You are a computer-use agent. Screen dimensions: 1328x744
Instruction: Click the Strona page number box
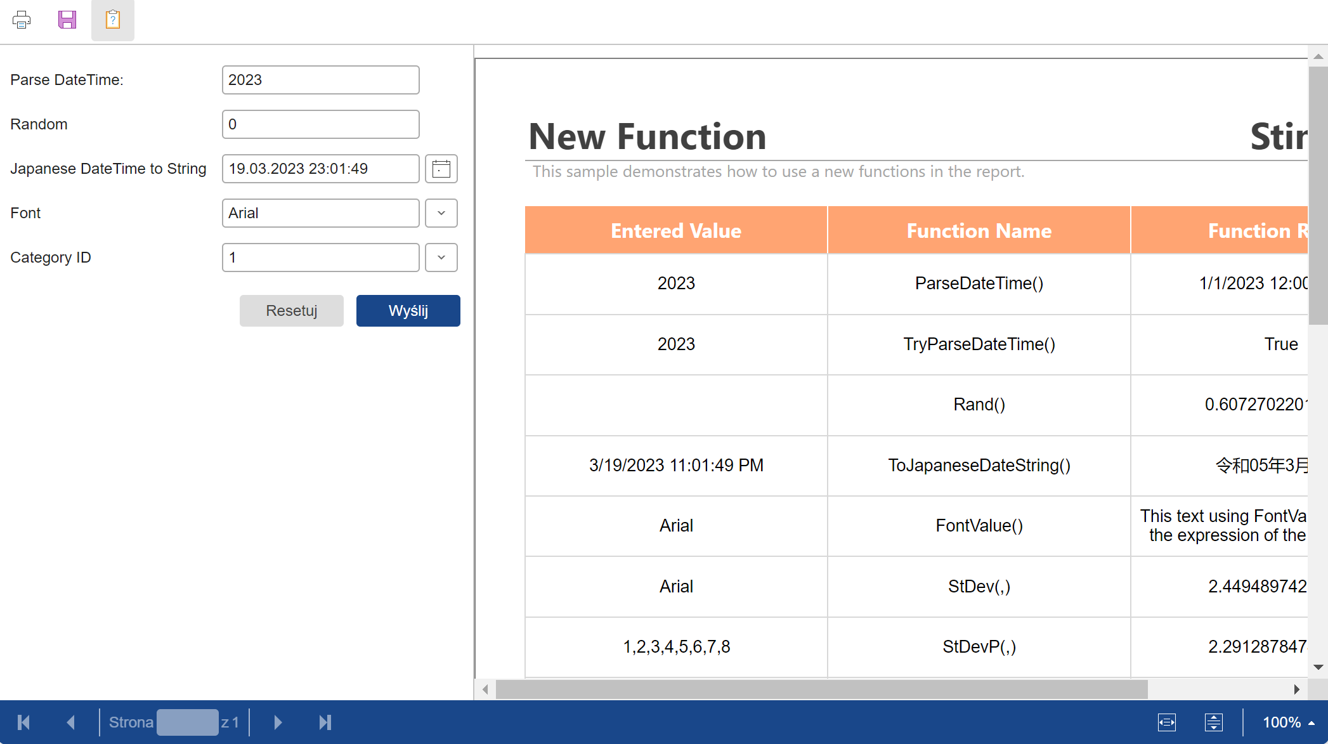(187, 722)
